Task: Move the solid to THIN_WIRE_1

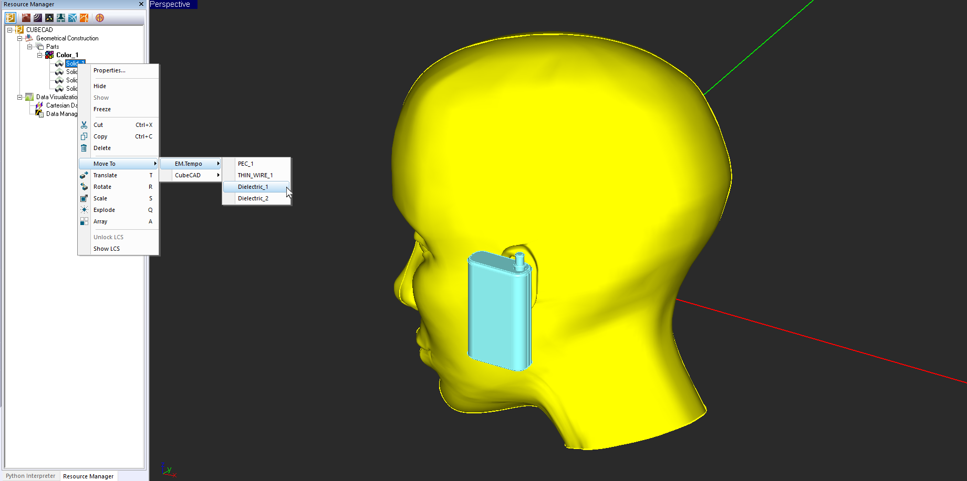Action: tap(256, 175)
